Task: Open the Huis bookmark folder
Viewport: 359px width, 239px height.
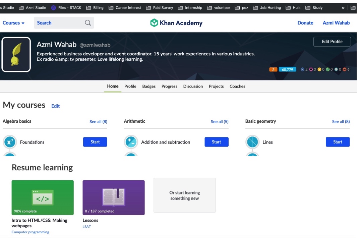Action: (x=293, y=8)
